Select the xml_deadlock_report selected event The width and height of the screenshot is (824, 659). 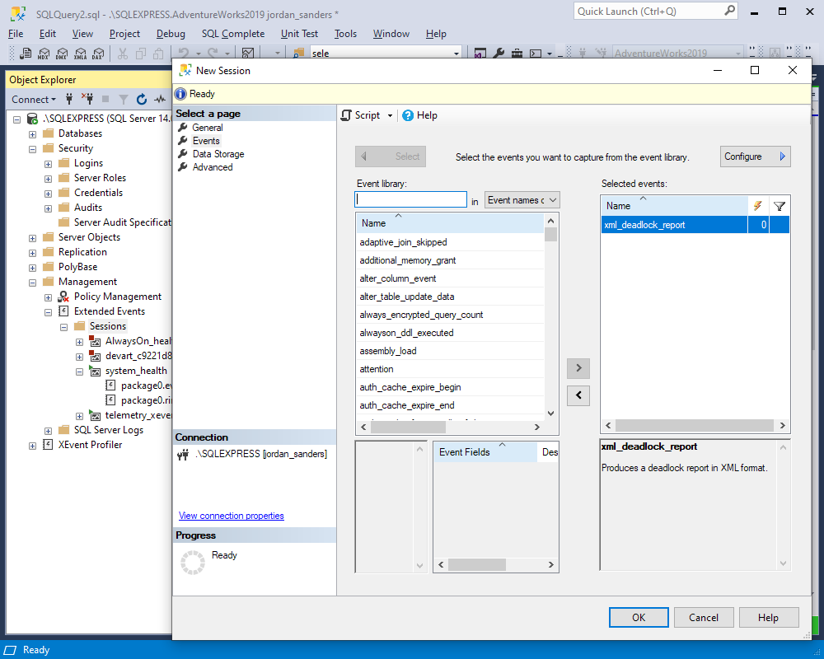695,225
